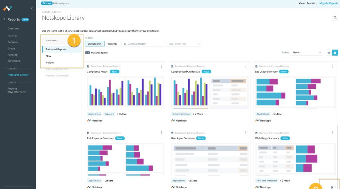Open Web Usage Summary more options menu
The width and height of the screenshot is (340, 189).
click(x=332, y=133)
